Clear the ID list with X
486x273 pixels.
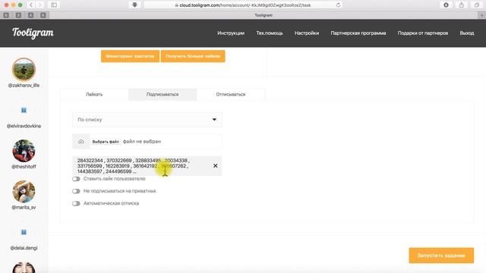click(x=216, y=166)
